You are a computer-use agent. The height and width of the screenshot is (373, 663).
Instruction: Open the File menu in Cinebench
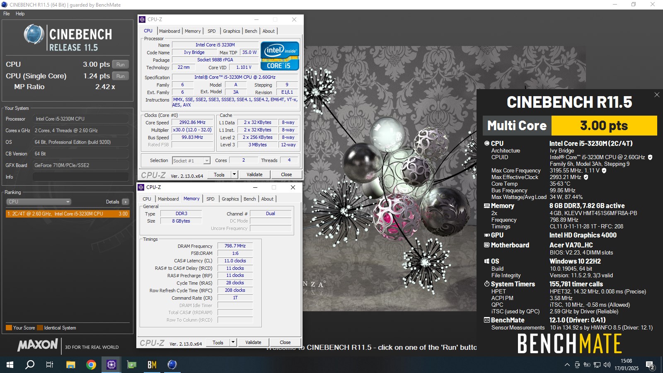click(x=7, y=14)
